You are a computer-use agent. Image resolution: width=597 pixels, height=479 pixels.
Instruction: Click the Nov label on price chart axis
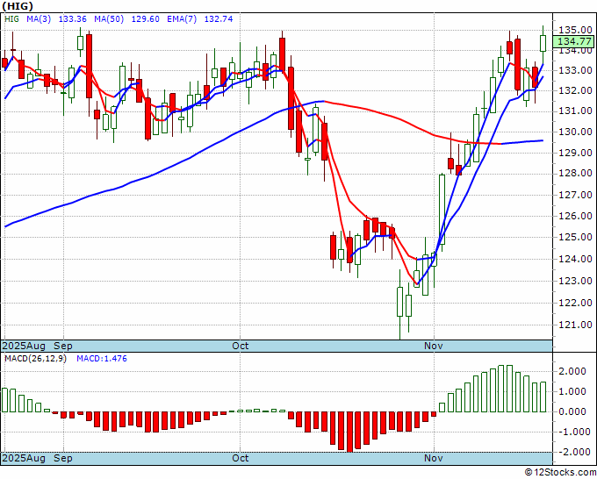(434, 346)
